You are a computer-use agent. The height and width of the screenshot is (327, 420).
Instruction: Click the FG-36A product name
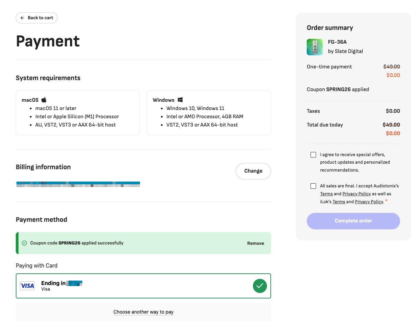337,42
